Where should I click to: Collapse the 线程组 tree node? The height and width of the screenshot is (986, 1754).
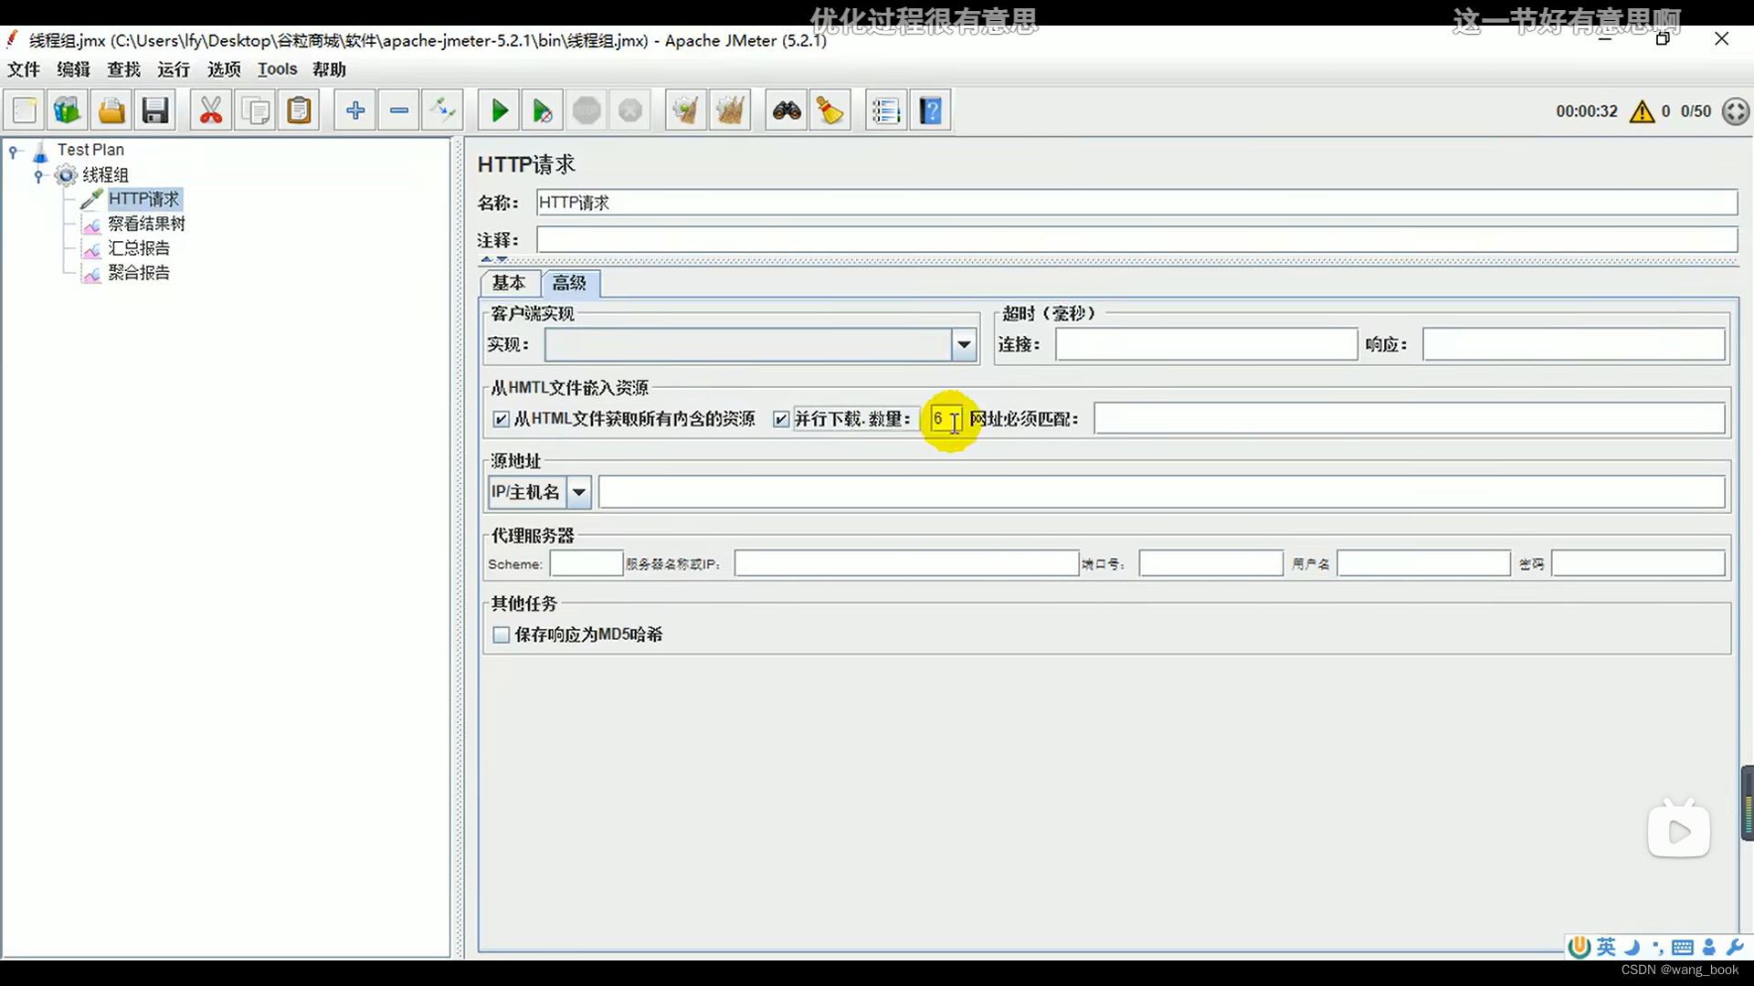click(38, 175)
